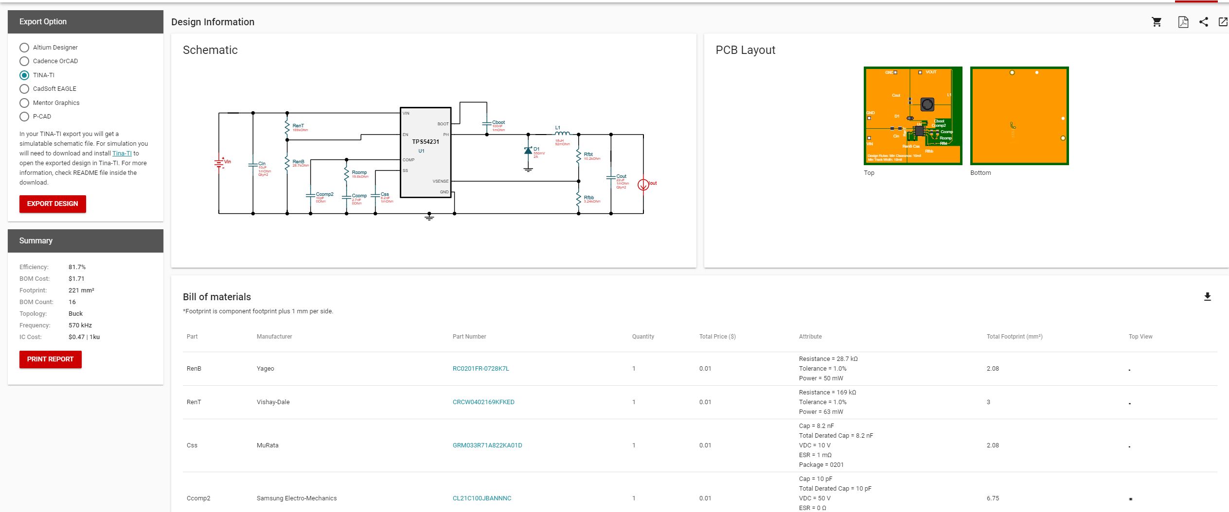Click the Summary panel header

click(86, 241)
